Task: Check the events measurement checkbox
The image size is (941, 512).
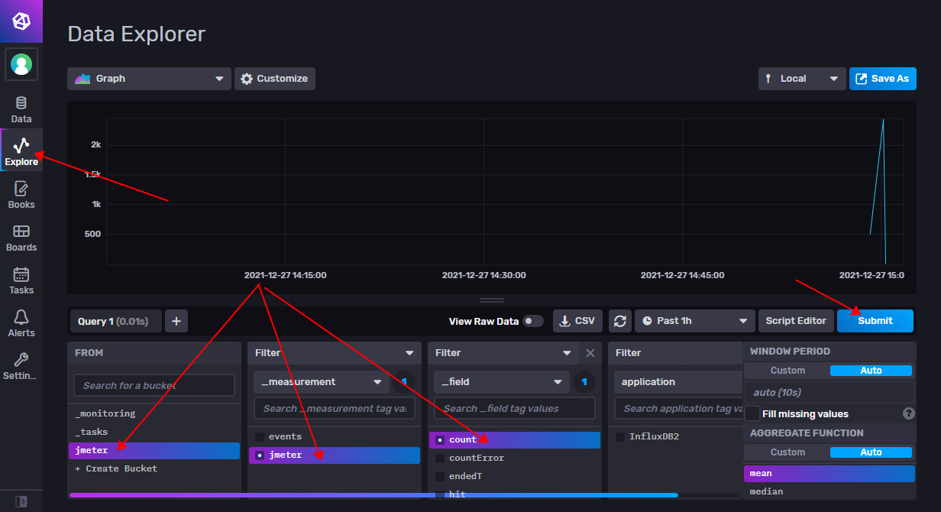Action: (x=260, y=437)
